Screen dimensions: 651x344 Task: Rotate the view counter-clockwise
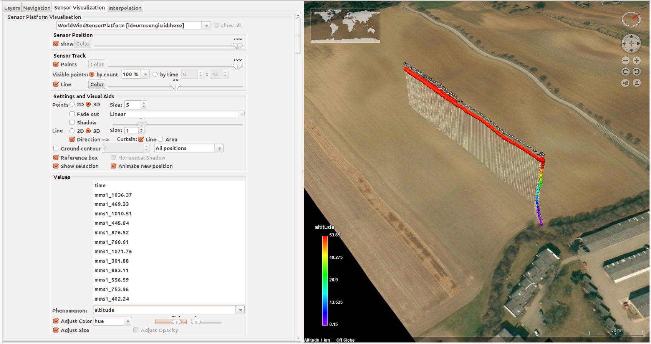tap(636, 72)
